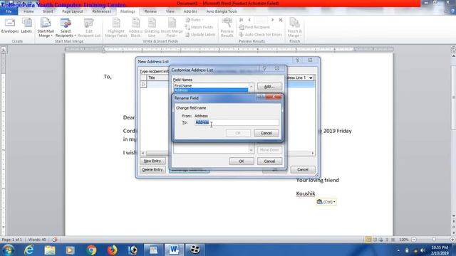This screenshot has width=456, height=256.
Task: Click zoom out minus button
Action: click(414, 240)
